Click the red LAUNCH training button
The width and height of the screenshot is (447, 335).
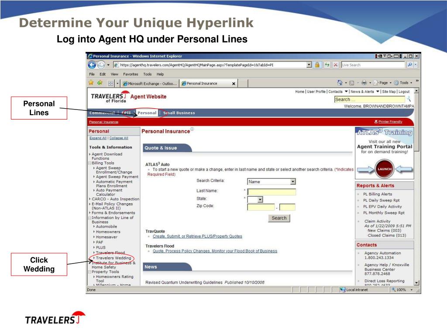point(384,169)
